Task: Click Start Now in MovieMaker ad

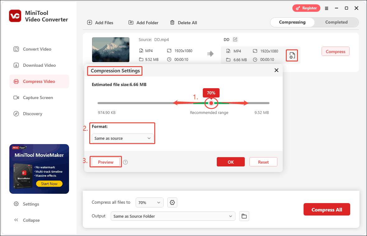Action: pyautogui.click(x=49, y=184)
